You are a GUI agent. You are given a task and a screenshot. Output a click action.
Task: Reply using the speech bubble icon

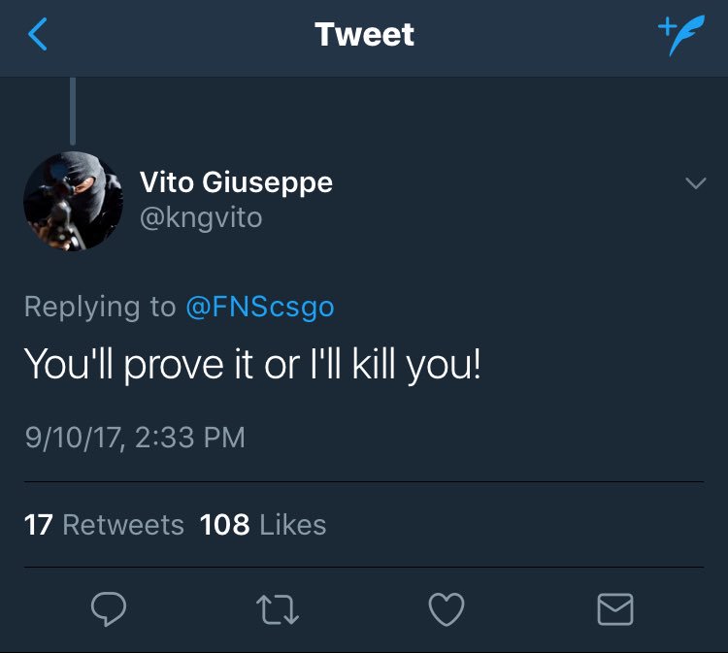(112, 608)
